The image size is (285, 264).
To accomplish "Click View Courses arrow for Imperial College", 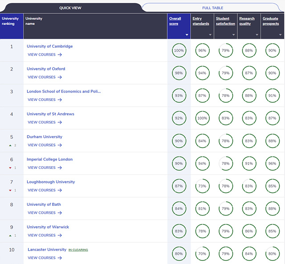I will [60, 168].
